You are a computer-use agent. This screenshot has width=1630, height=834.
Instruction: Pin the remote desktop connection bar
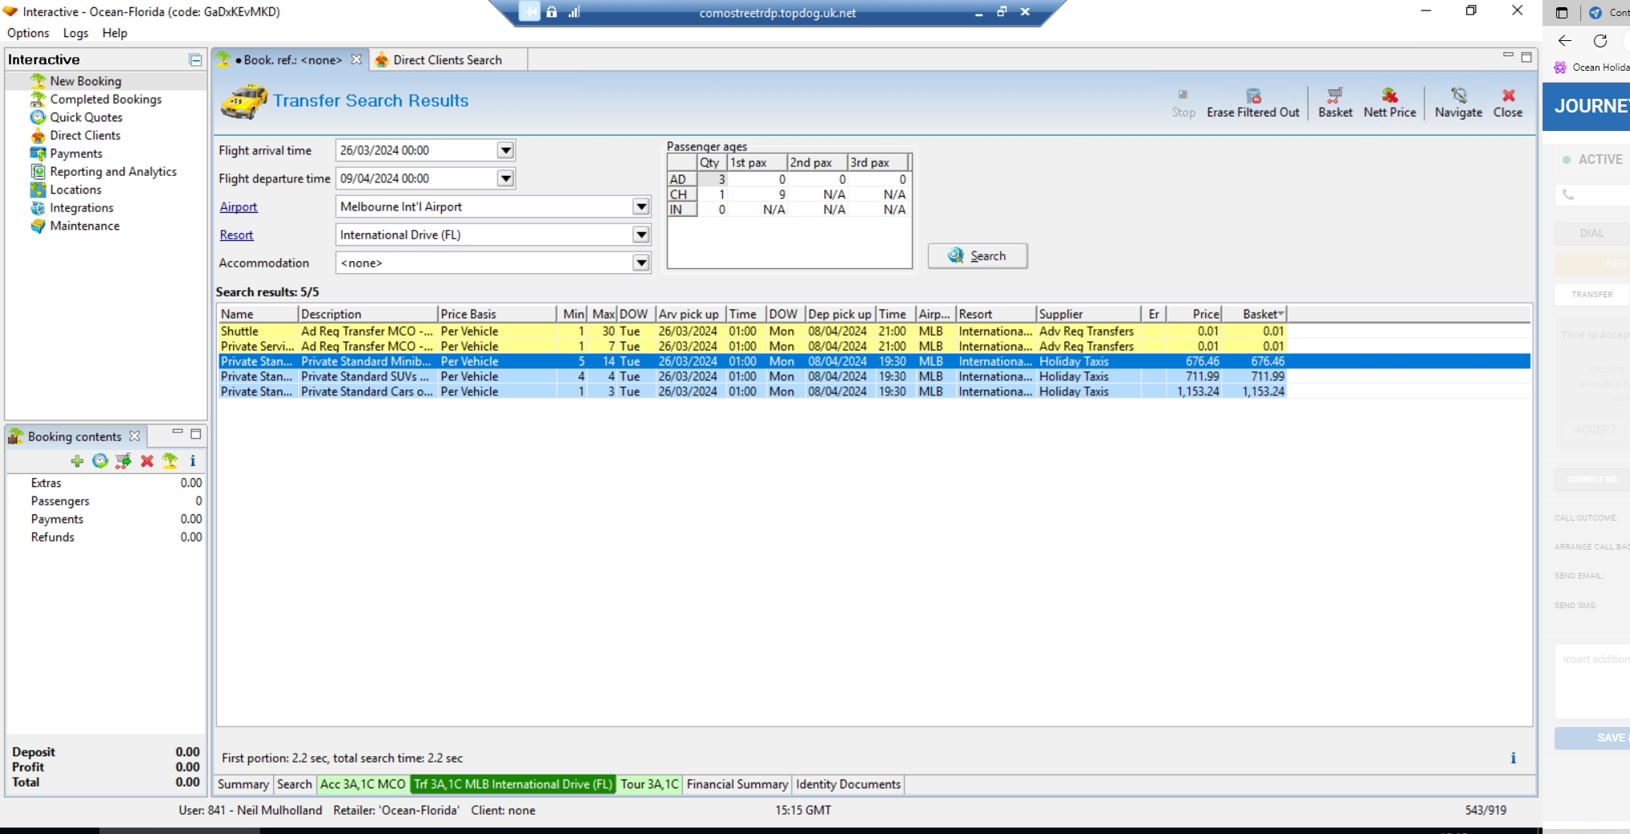click(x=529, y=12)
